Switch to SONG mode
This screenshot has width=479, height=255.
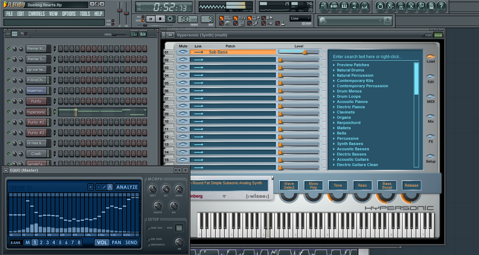143,20
